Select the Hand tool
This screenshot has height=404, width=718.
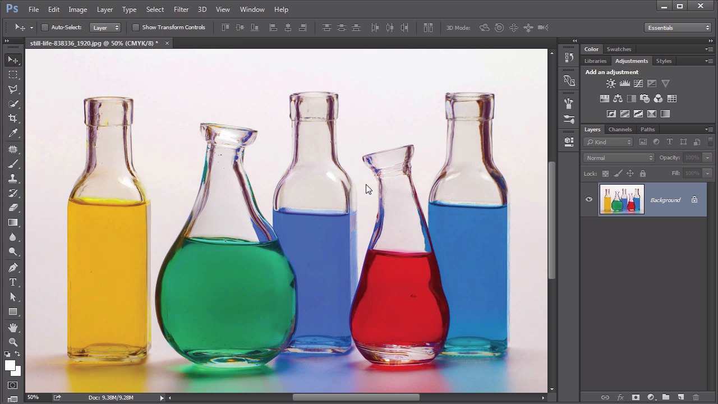13,327
